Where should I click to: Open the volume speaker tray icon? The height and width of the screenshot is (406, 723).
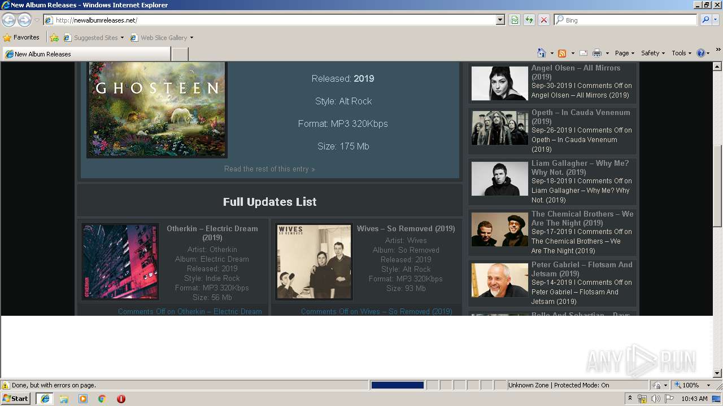[655, 399]
